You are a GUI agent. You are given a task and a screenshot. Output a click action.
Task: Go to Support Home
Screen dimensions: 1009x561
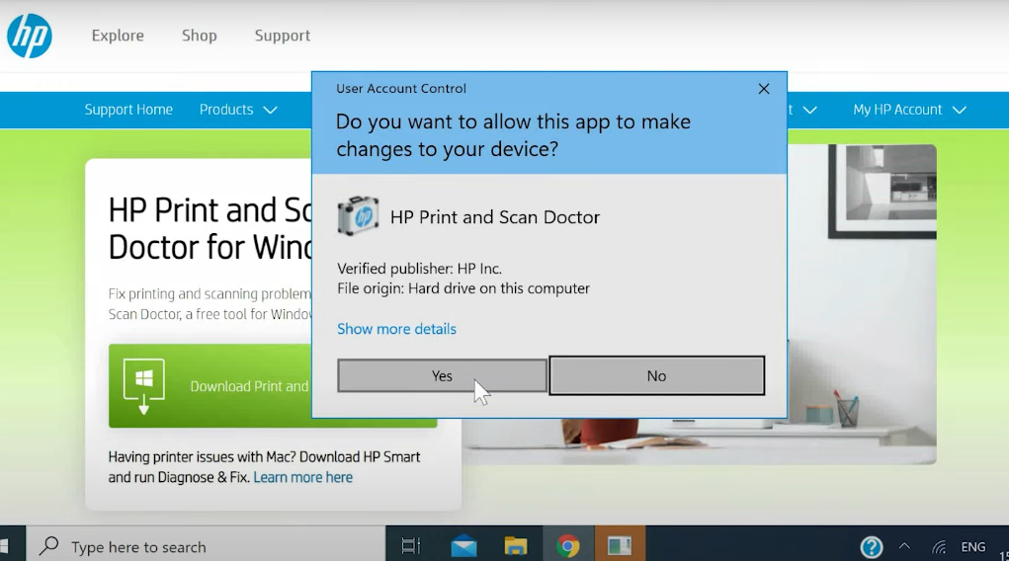[x=128, y=110]
